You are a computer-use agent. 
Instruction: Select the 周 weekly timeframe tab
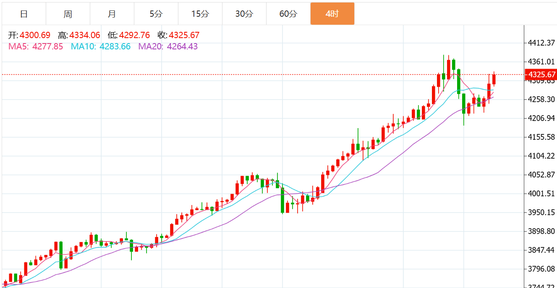[x=68, y=14]
